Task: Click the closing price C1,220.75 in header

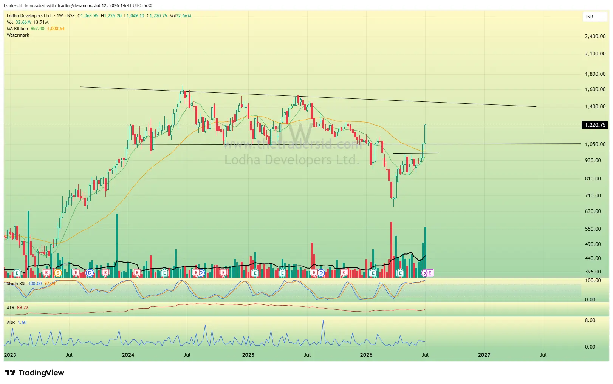Action: [157, 16]
